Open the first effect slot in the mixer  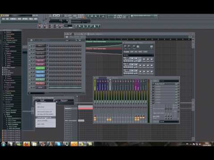(x=165, y=84)
